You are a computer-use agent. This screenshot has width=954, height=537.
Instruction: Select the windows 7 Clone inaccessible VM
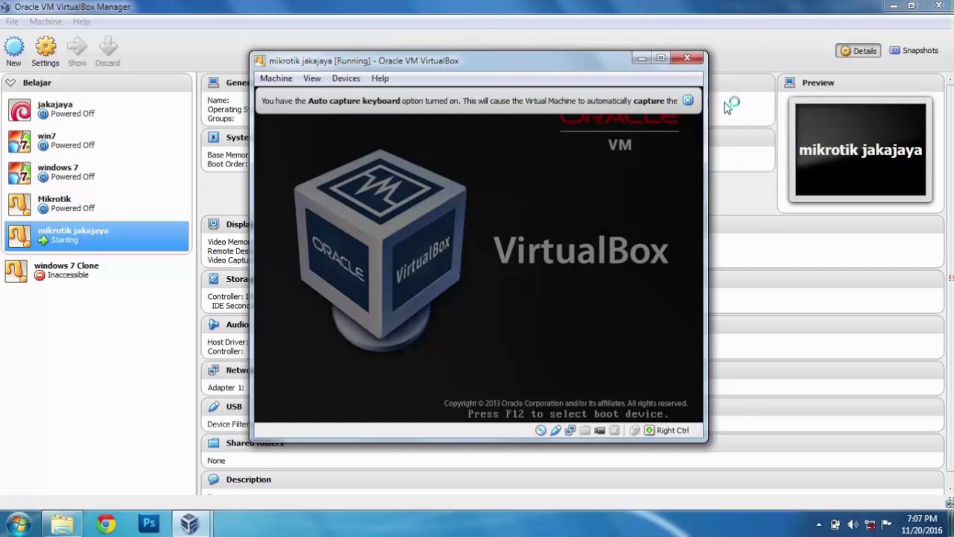(x=97, y=270)
